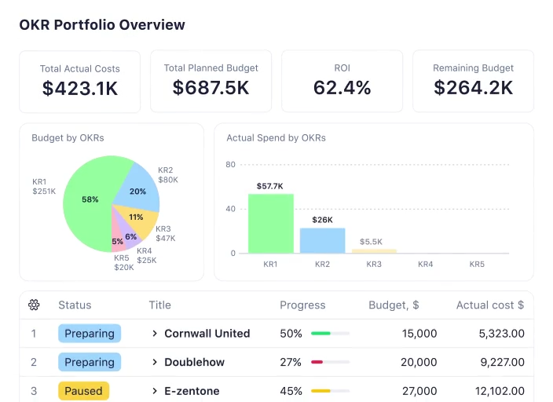Screen dimensions: 553x402
Task: Click the Actual cost $ column header
Action: pos(489,305)
